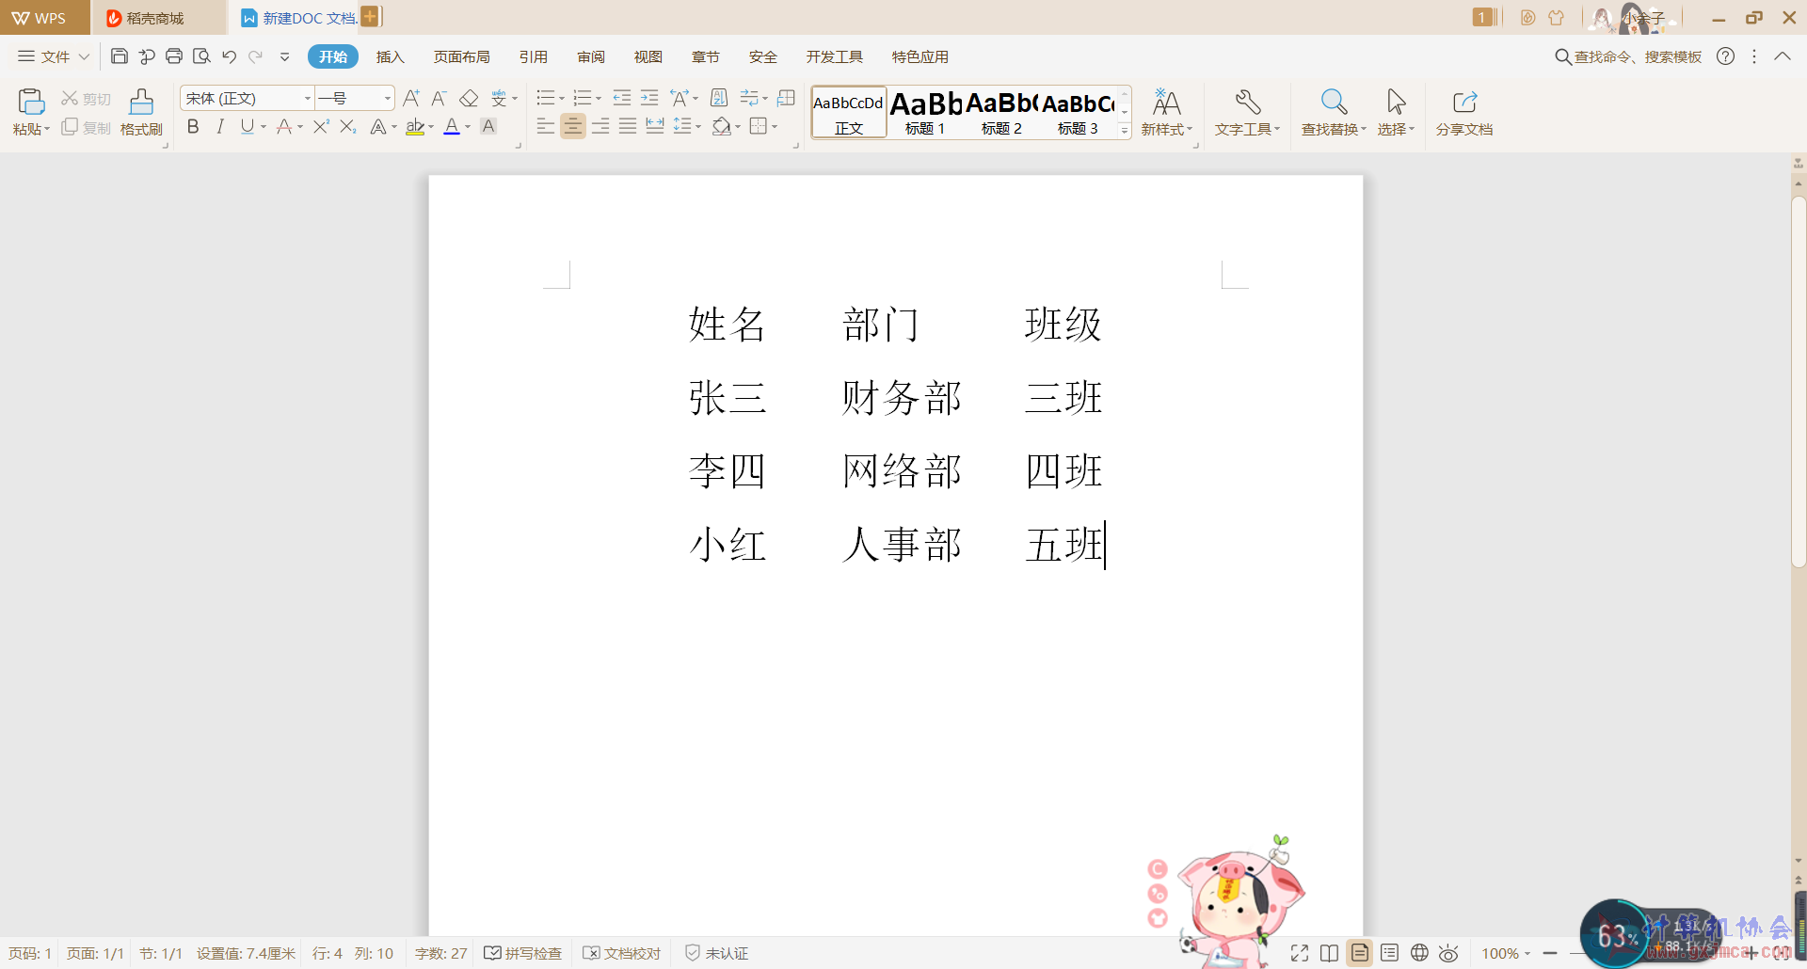Increase paragraph indent
Viewport: 1807px width, 969px height.
point(649,98)
